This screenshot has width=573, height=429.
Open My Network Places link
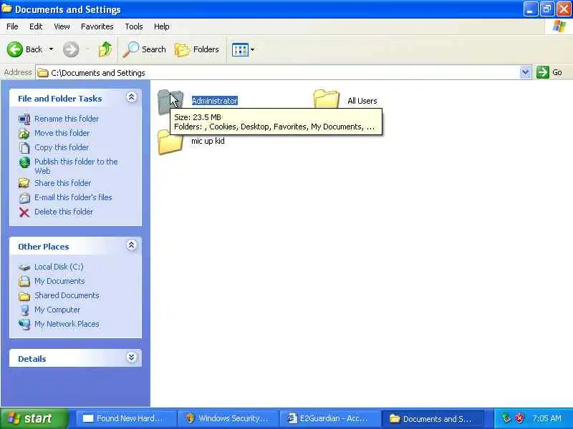click(67, 324)
